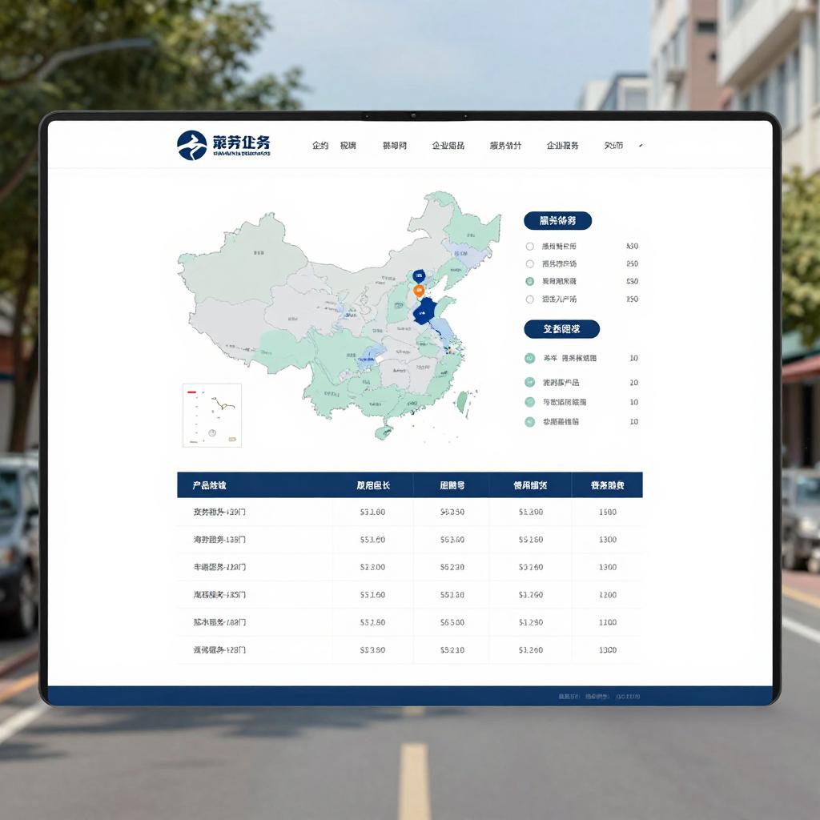Open the small inset map thumbnail
The image size is (820, 820).
212,416
